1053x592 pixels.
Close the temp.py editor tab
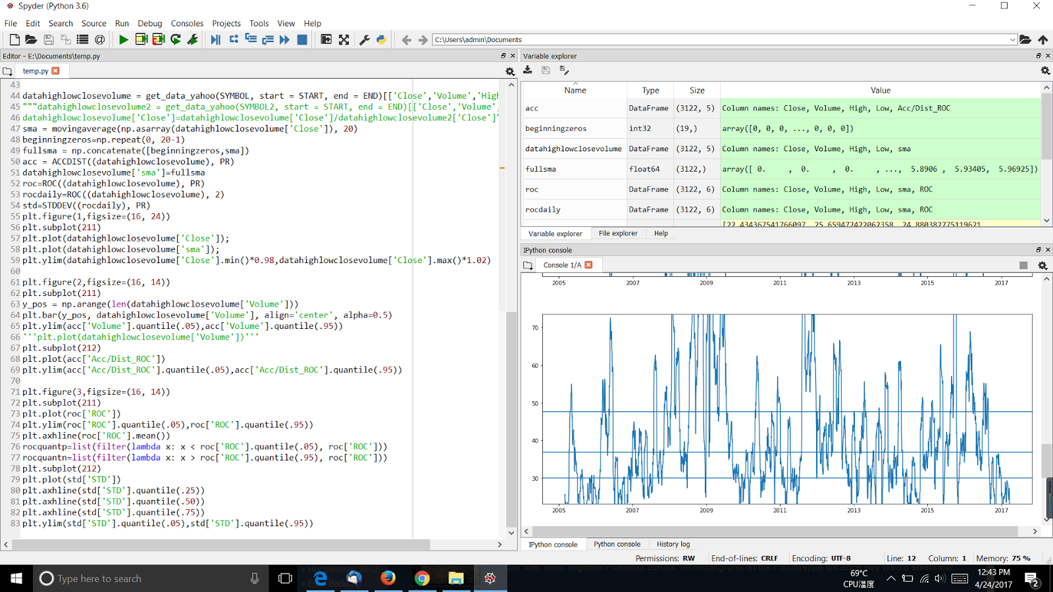[x=55, y=71]
